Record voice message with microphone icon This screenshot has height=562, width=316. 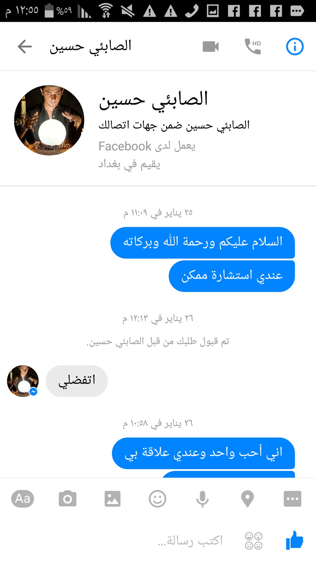[x=202, y=499]
